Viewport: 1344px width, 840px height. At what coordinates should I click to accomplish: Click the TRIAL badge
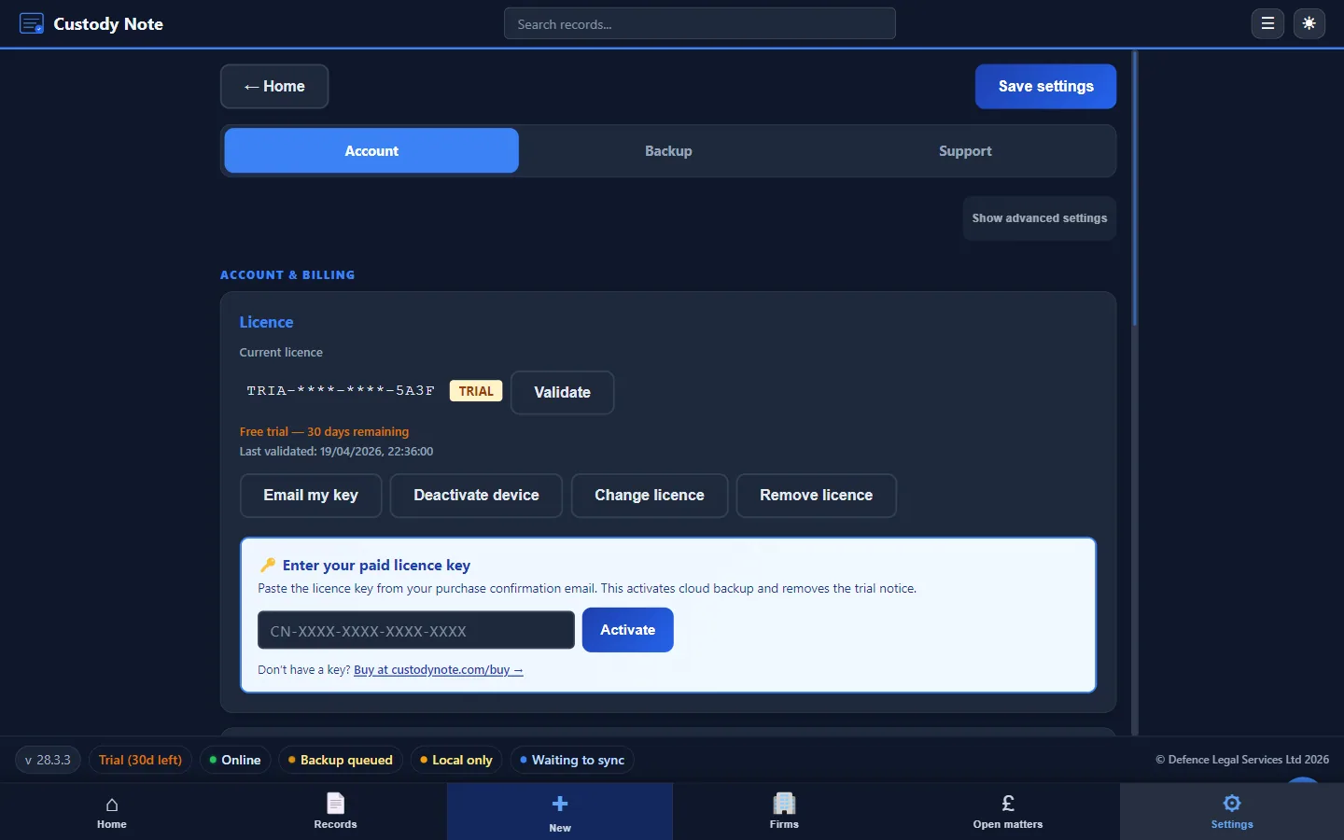click(476, 391)
